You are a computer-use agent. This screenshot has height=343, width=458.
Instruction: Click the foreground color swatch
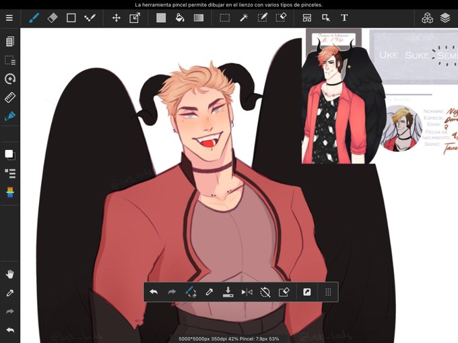pyautogui.click(x=9, y=153)
